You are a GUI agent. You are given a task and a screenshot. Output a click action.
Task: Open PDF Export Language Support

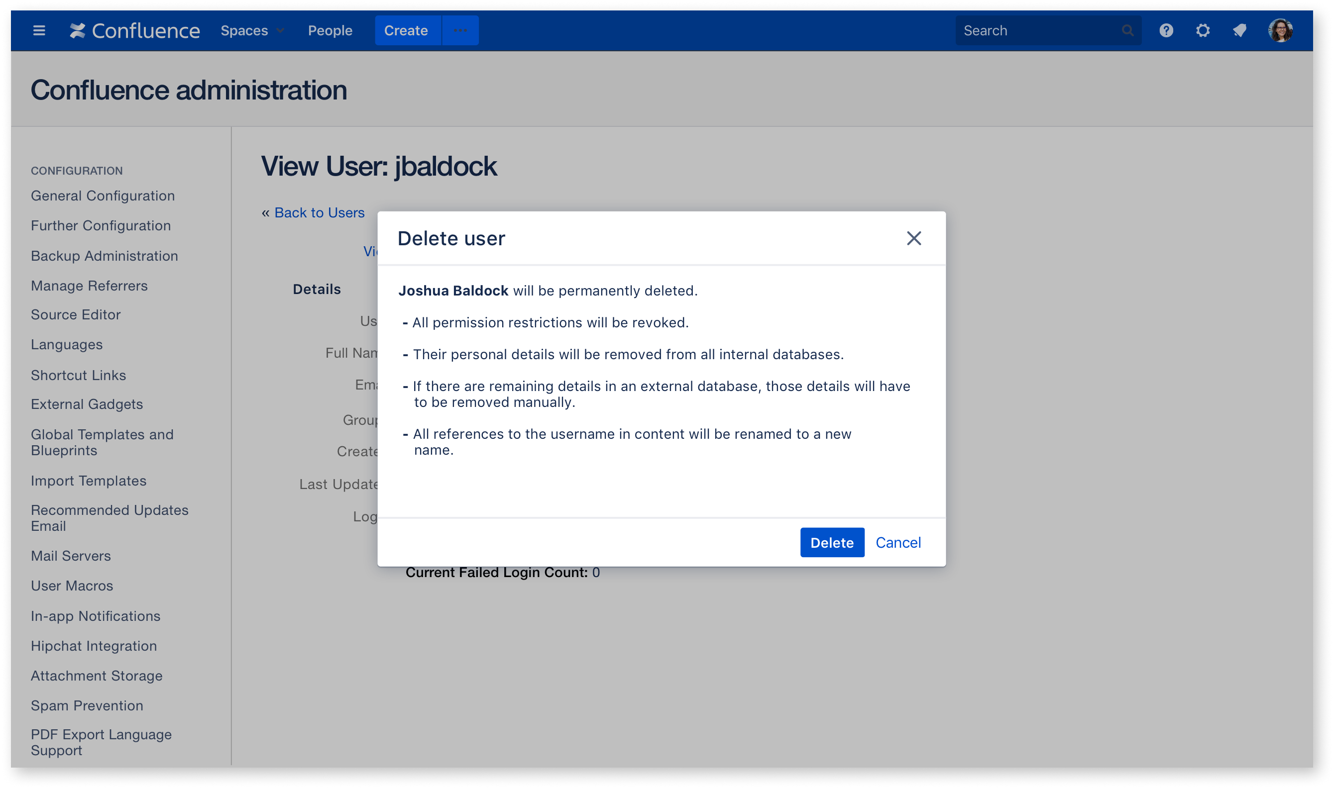[x=101, y=742]
